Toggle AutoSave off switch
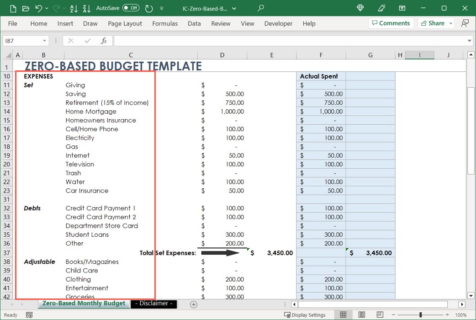476x320 pixels. pyautogui.click(x=131, y=8)
